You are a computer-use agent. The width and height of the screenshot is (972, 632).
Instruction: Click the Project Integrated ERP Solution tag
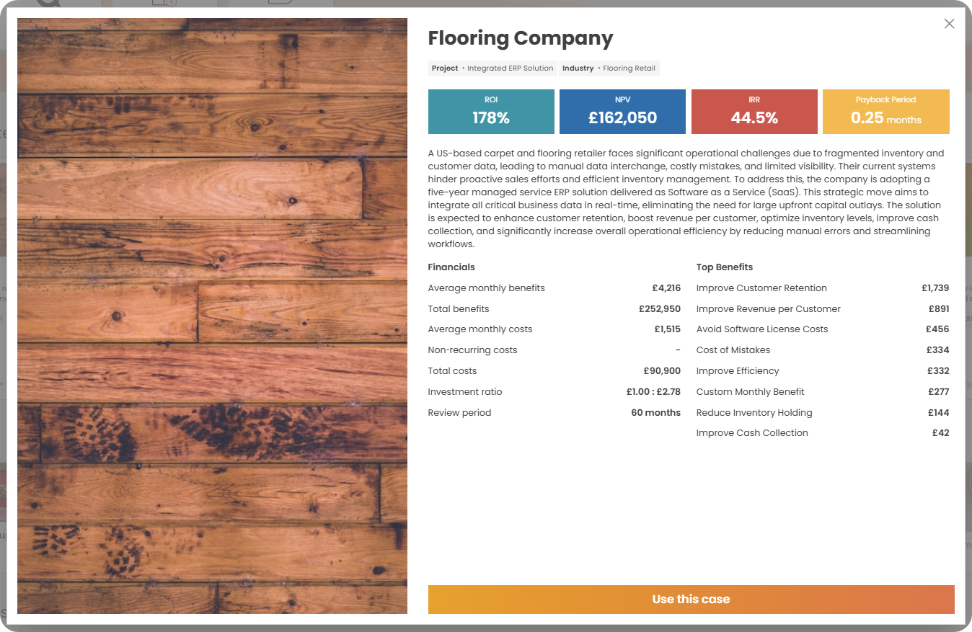pos(492,68)
